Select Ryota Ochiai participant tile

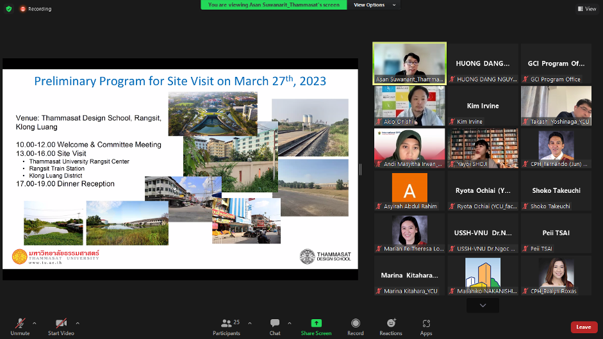(483, 191)
